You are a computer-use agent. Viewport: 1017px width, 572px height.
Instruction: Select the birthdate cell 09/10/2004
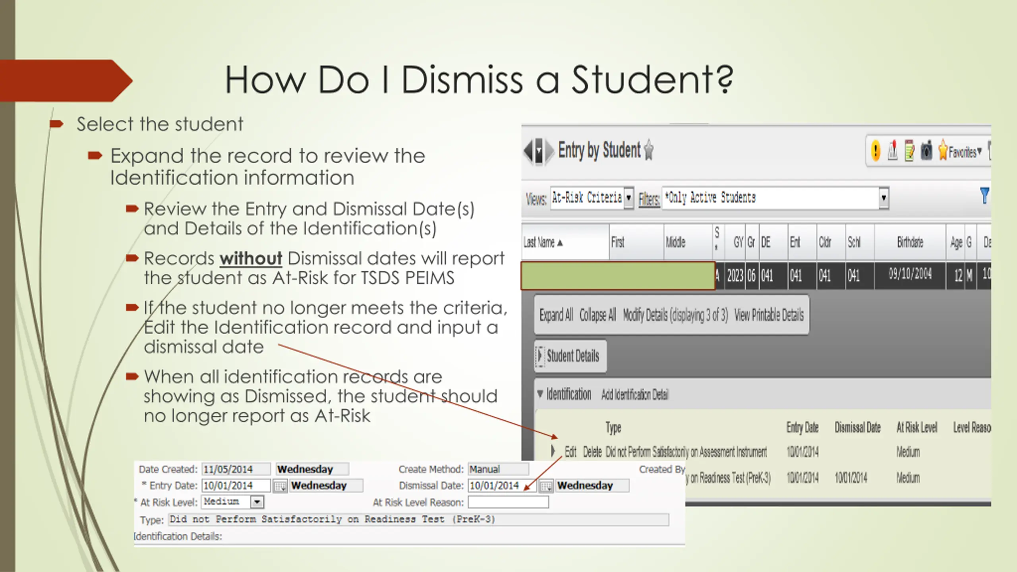[910, 274]
